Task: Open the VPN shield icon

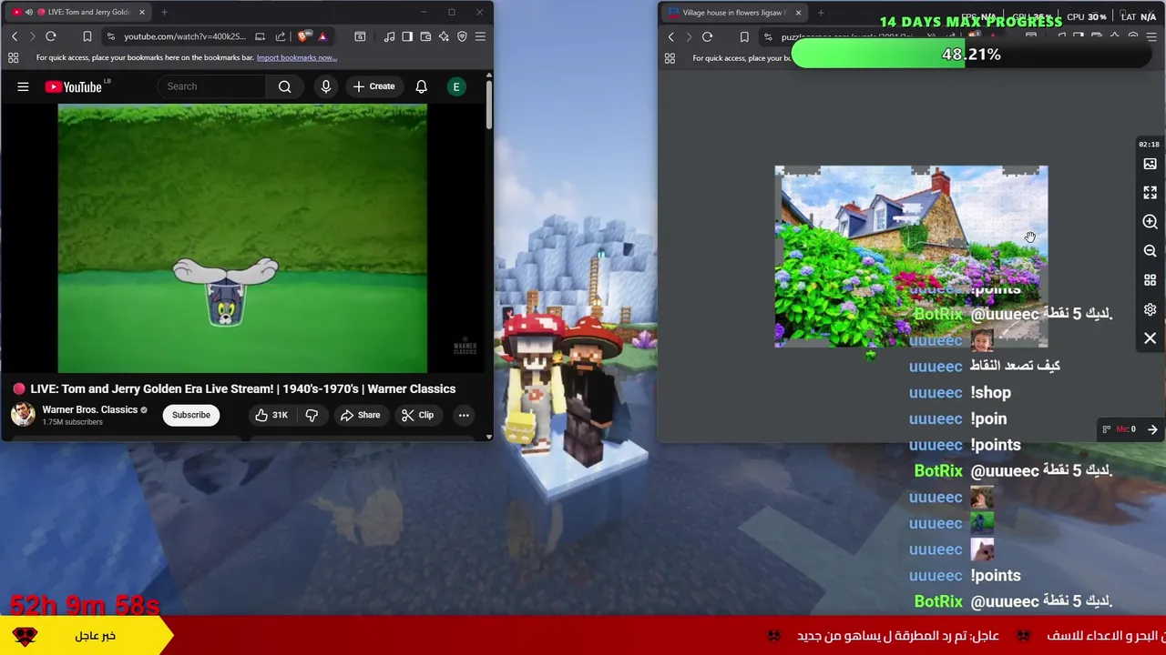Action: pos(462,36)
